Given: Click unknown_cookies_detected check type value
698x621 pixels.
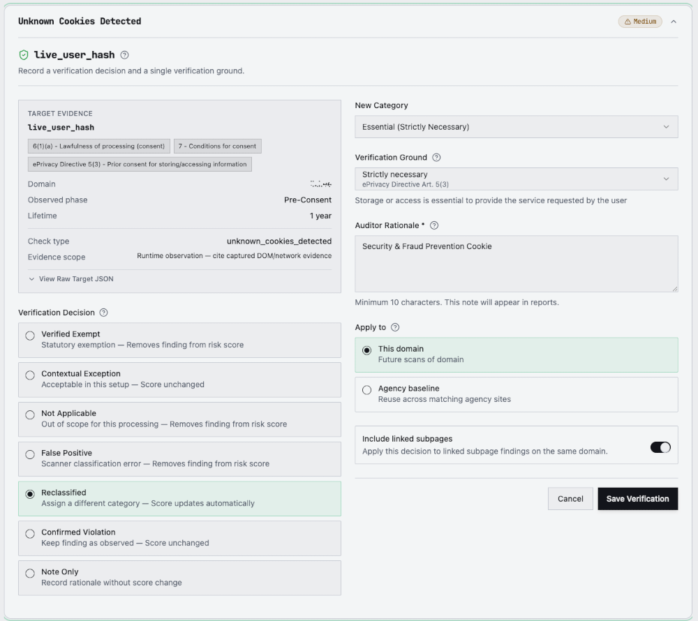Looking at the screenshot, I should (279, 241).
